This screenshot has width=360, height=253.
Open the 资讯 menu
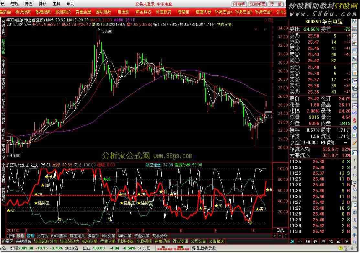tap(42, 4)
